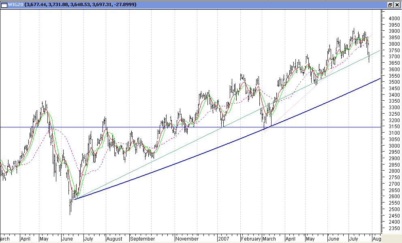Click the 2550 price axis label
The height and width of the screenshot is (243, 402).
394,203
